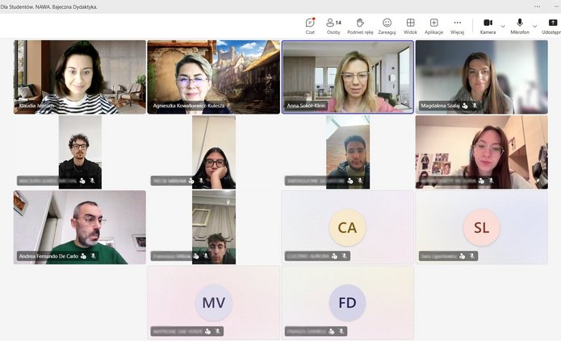The image size is (561, 341).
Task: Click muted mic icon in SL tile label
Action: (x=472, y=256)
